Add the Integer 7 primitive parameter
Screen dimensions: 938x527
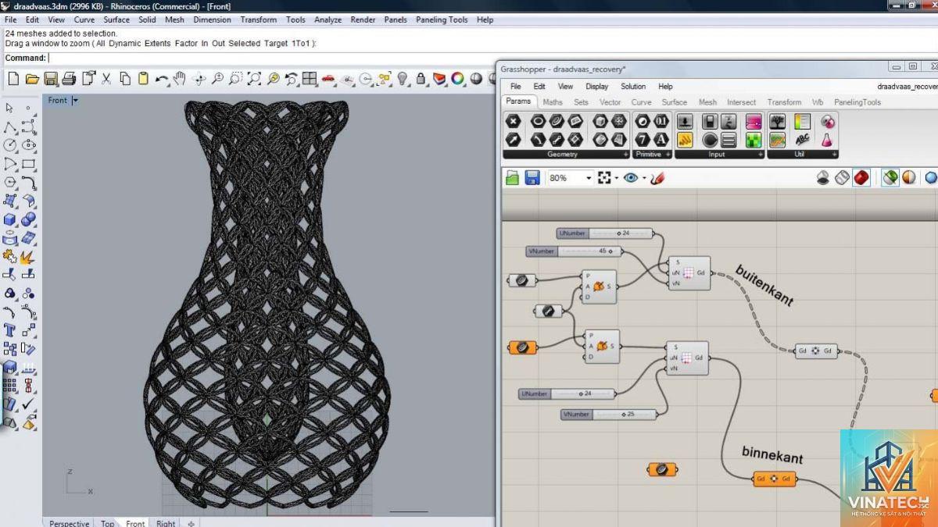pos(643,140)
